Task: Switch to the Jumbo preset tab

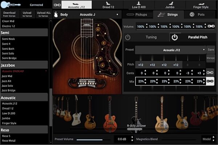Action: [170, 5]
